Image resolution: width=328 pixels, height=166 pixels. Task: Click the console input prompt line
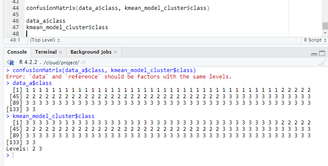coord(165,155)
